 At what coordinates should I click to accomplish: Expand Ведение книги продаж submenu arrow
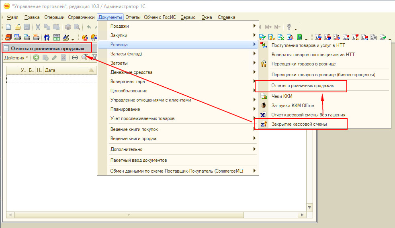(x=254, y=138)
